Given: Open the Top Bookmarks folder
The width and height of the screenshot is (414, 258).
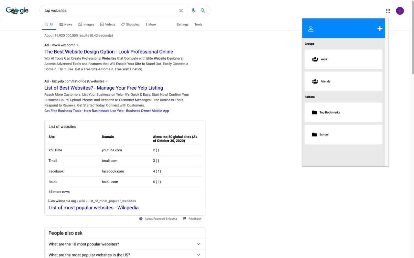Looking at the screenshot, I should click(343, 113).
